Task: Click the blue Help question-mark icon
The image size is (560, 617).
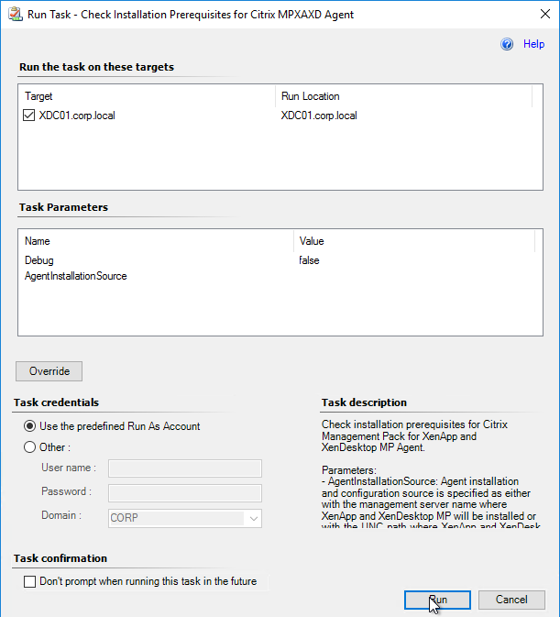Action: click(x=507, y=44)
